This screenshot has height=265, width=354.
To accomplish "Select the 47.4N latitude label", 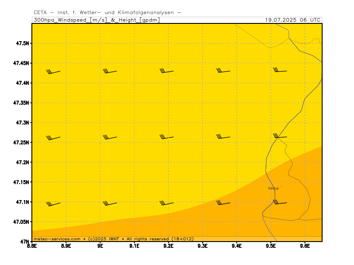I will pos(23,83).
